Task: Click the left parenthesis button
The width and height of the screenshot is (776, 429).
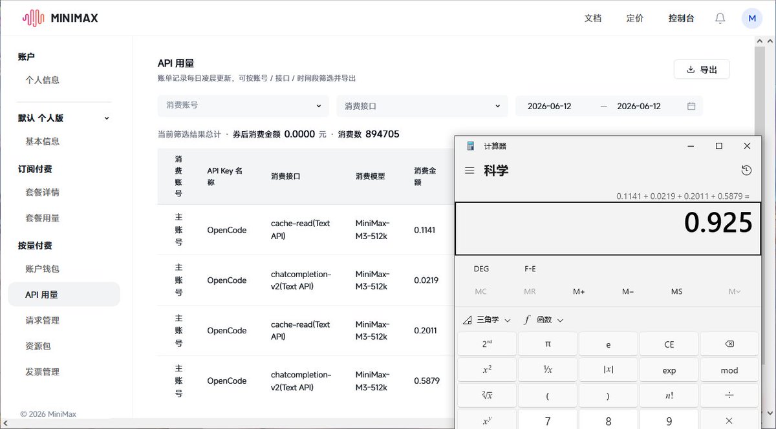Action: click(548, 395)
